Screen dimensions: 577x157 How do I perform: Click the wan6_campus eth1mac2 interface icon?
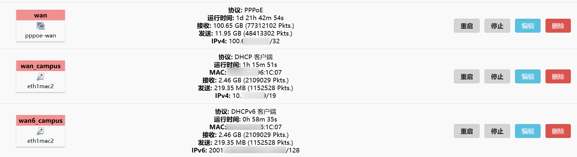coord(41,131)
